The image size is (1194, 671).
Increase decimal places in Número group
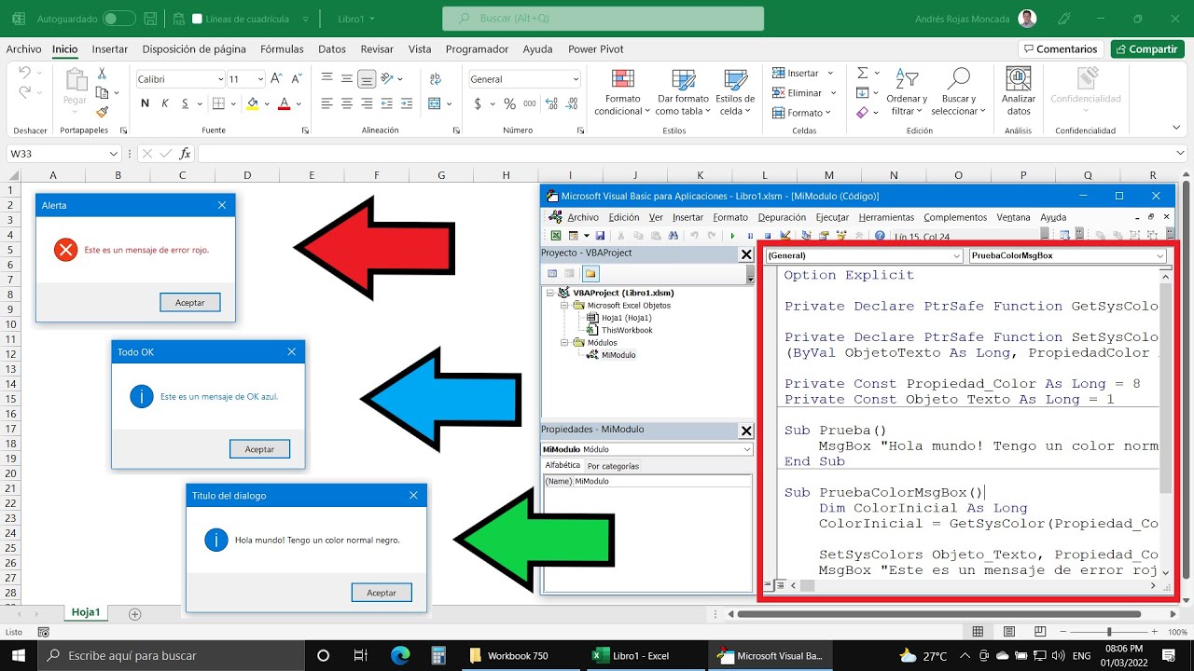550,103
